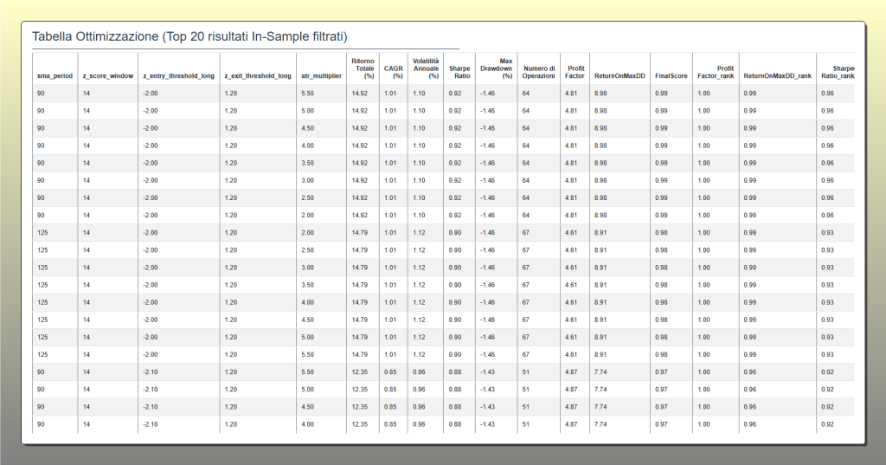Click the table title Tabella Ottimizzazione
Viewport: 886px width, 465px height.
point(189,36)
